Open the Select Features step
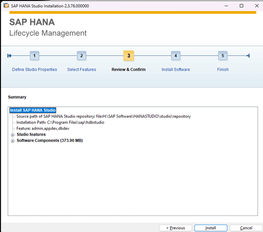263x232 pixels. point(82,70)
